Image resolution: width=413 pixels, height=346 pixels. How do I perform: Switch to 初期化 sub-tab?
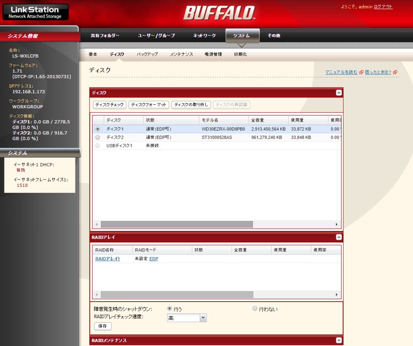240,54
